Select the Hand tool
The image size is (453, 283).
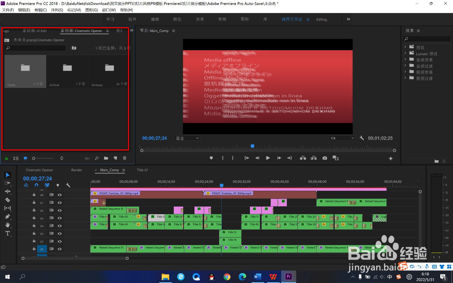click(x=8, y=225)
